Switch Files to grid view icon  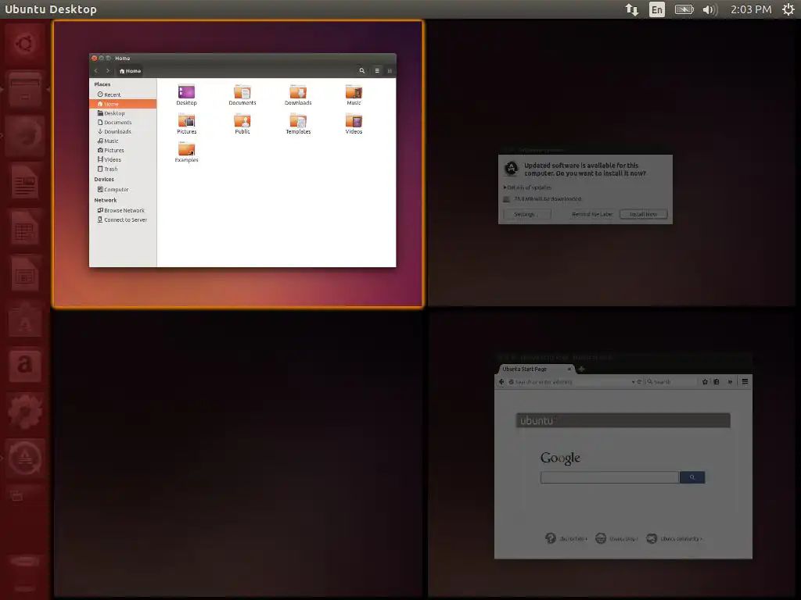[x=390, y=71]
